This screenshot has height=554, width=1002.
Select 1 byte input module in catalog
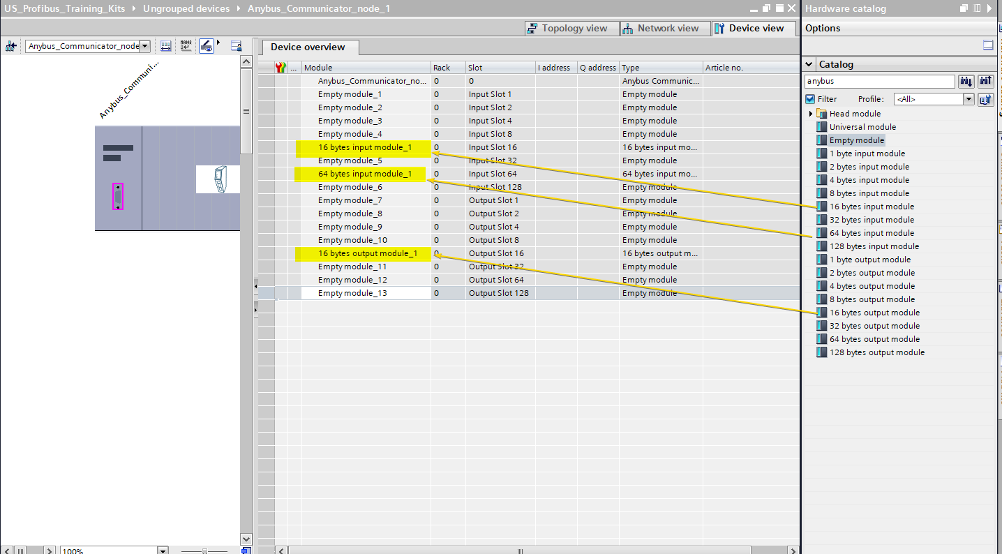[x=867, y=154]
